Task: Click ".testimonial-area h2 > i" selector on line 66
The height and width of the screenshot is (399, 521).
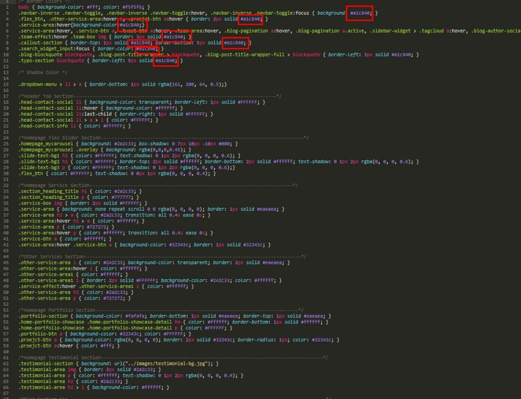Action: coord(51,388)
